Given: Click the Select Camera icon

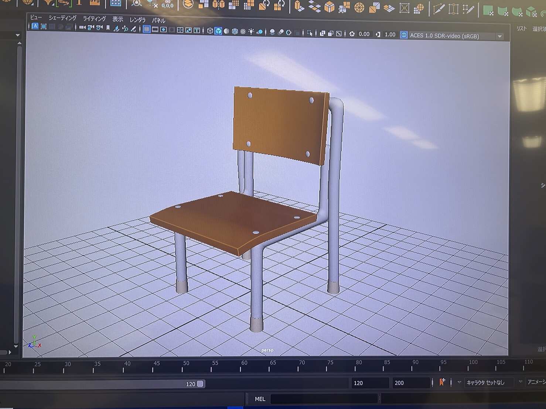Looking at the screenshot, I should [x=82, y=27].
